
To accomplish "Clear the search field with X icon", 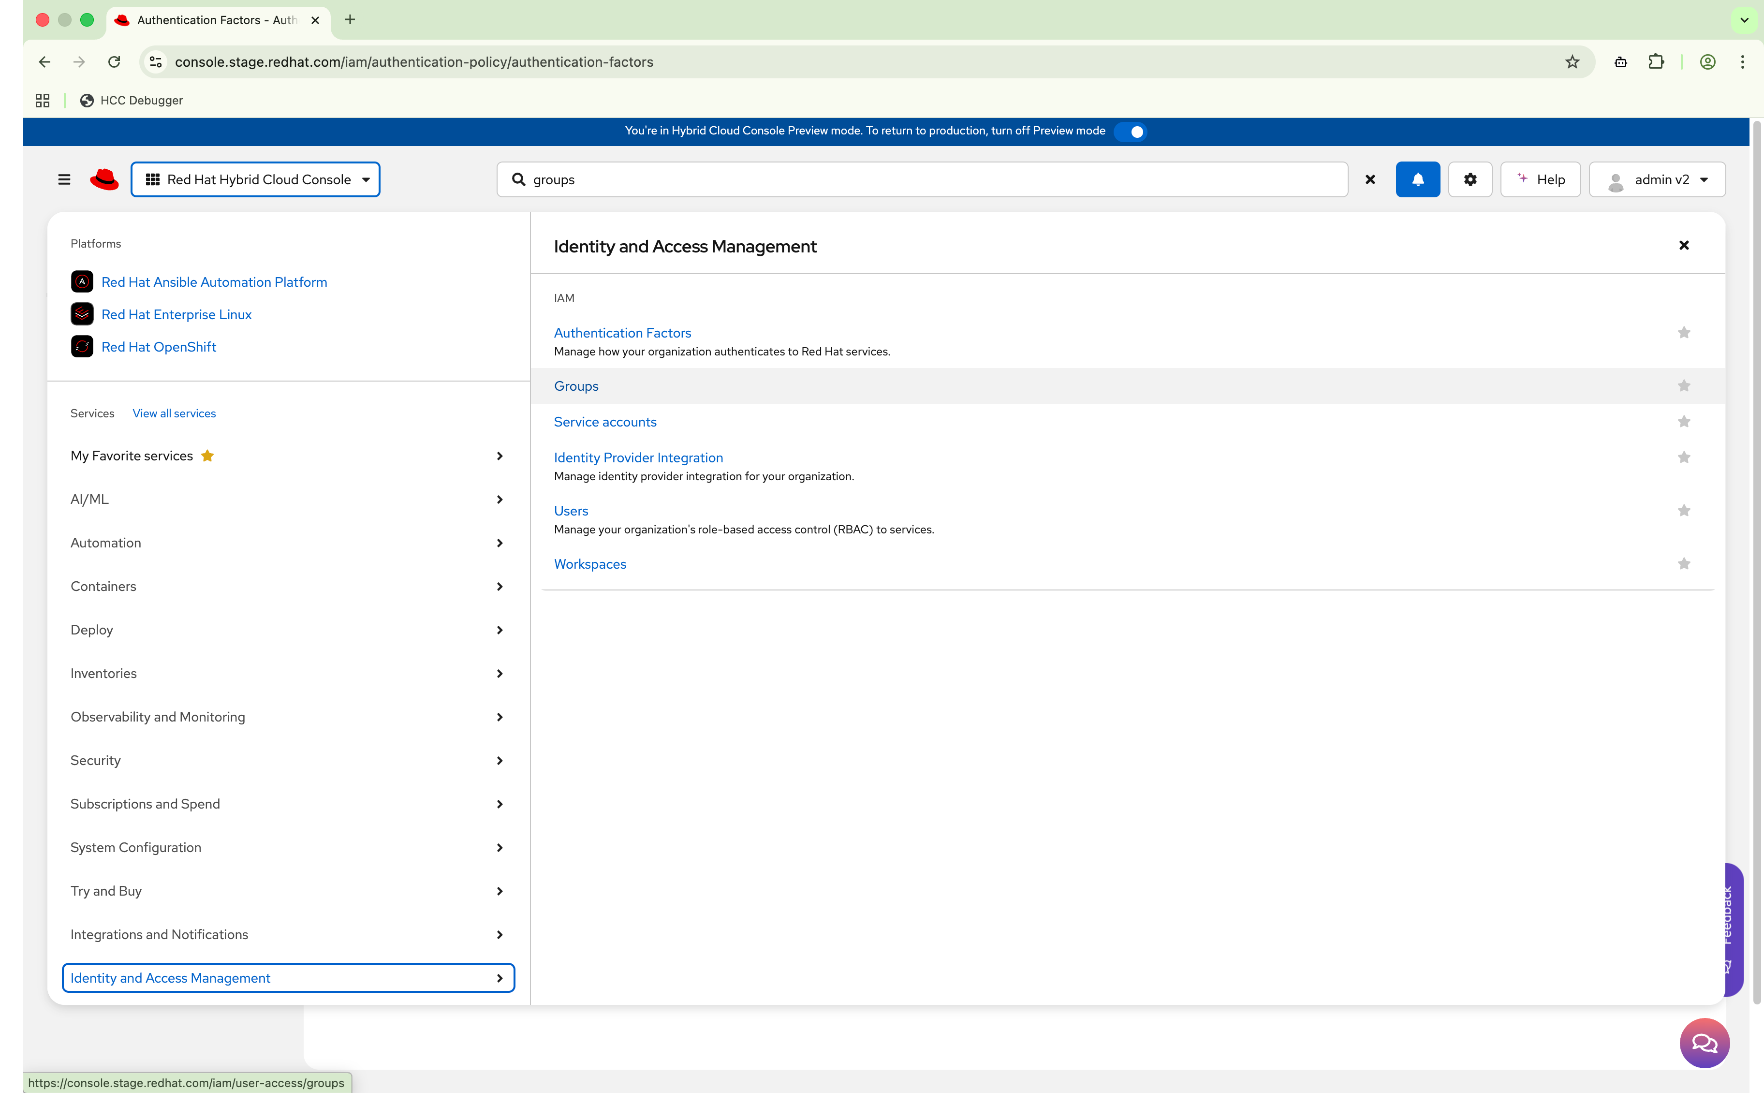I will (x=1370, y=179).
